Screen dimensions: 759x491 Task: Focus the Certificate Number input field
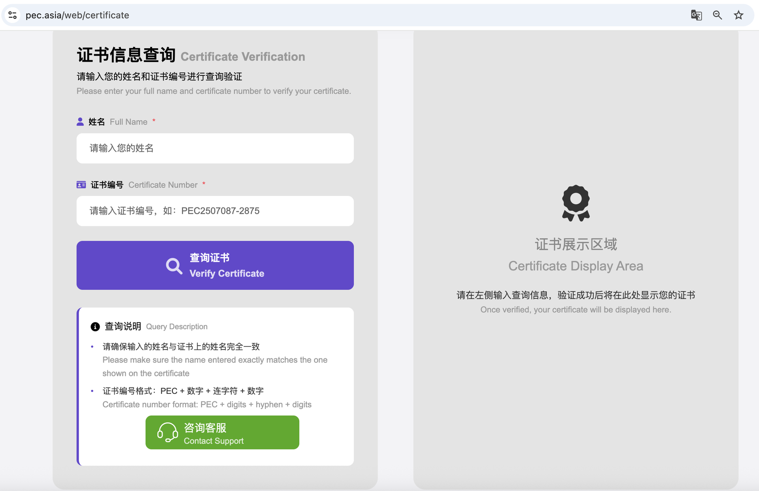click(215, 211)
